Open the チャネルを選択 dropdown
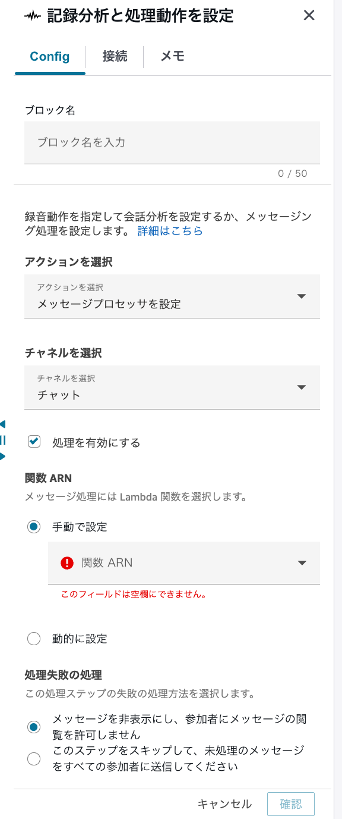342x819 pixels. click(x=172, y=387)
